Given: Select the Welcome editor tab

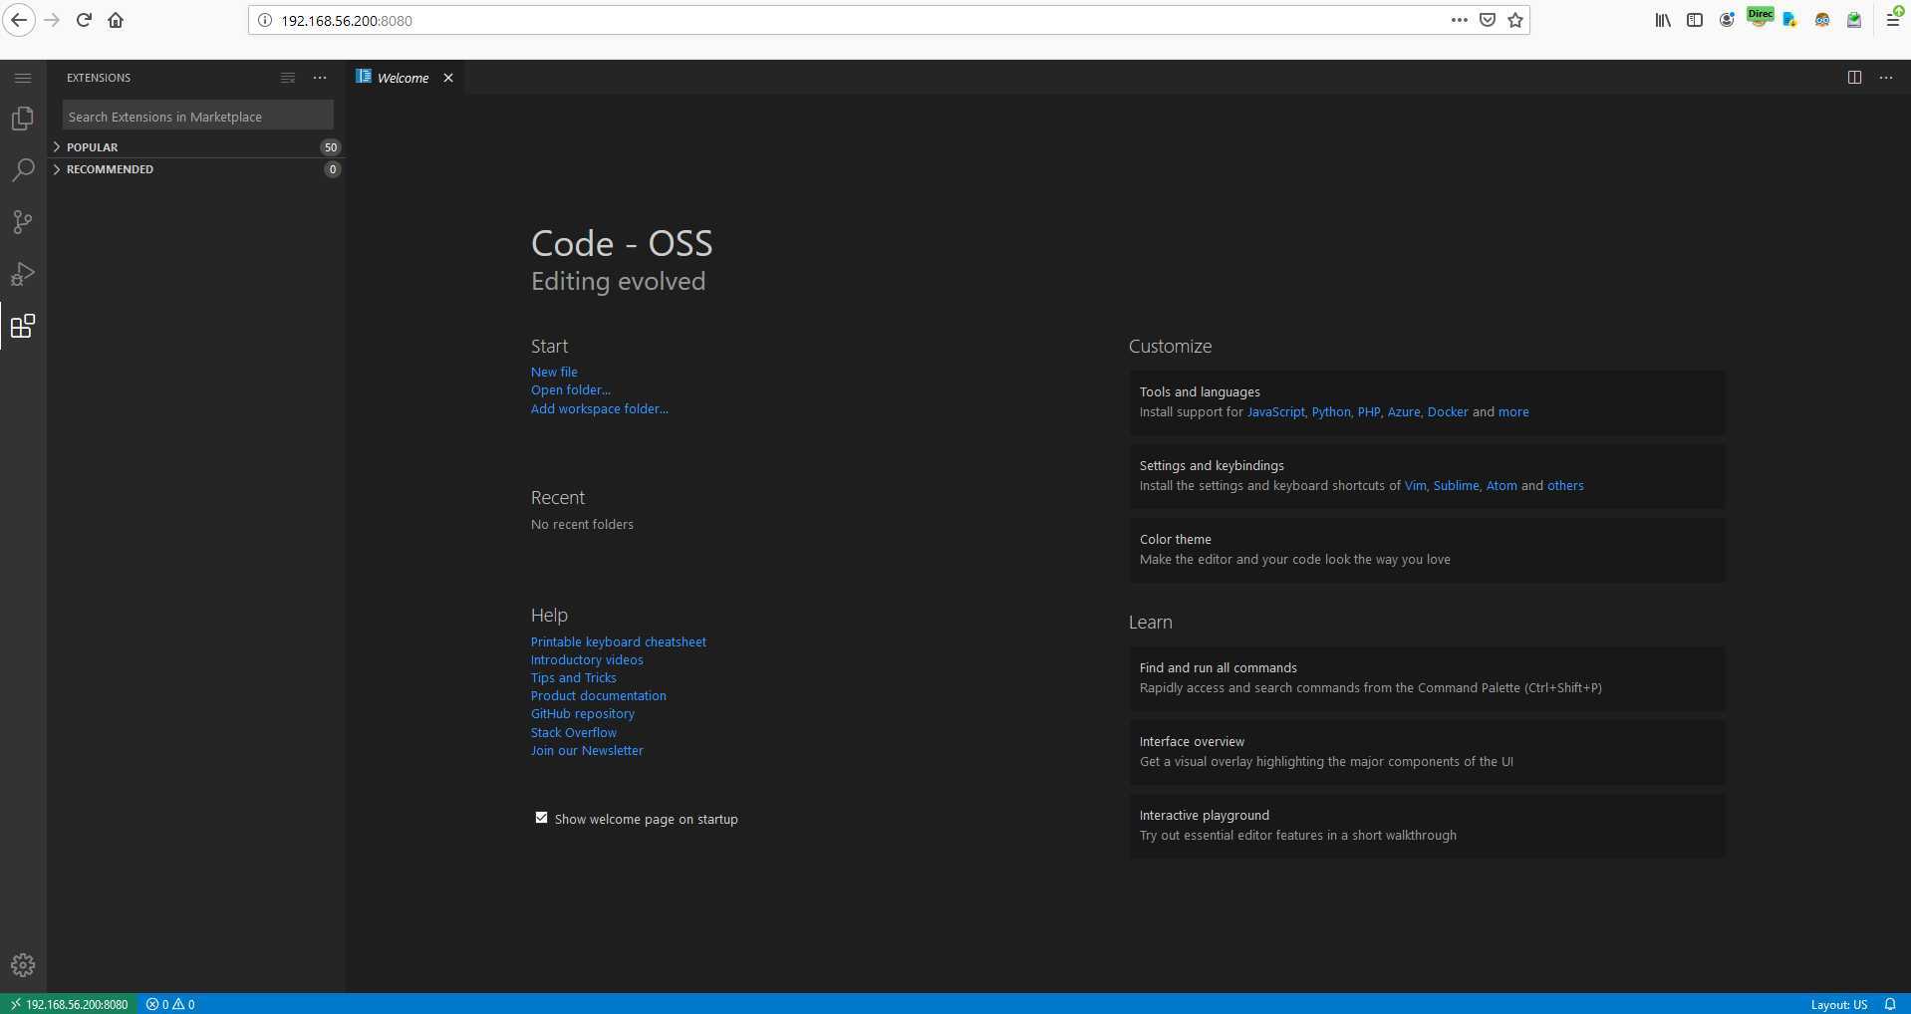Looking at the screenshot, I should click(x=403, y=78).
